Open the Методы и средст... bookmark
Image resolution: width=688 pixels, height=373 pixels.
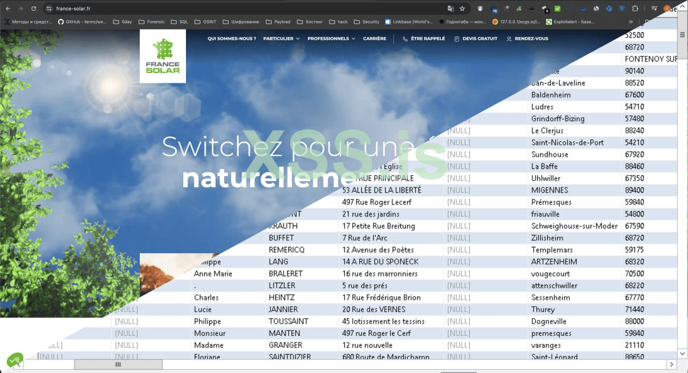tap(28, 22)
